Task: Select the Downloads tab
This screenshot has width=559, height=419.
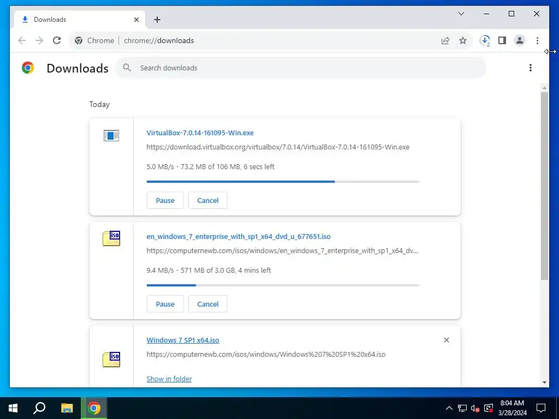Action: tap(80, 20)
